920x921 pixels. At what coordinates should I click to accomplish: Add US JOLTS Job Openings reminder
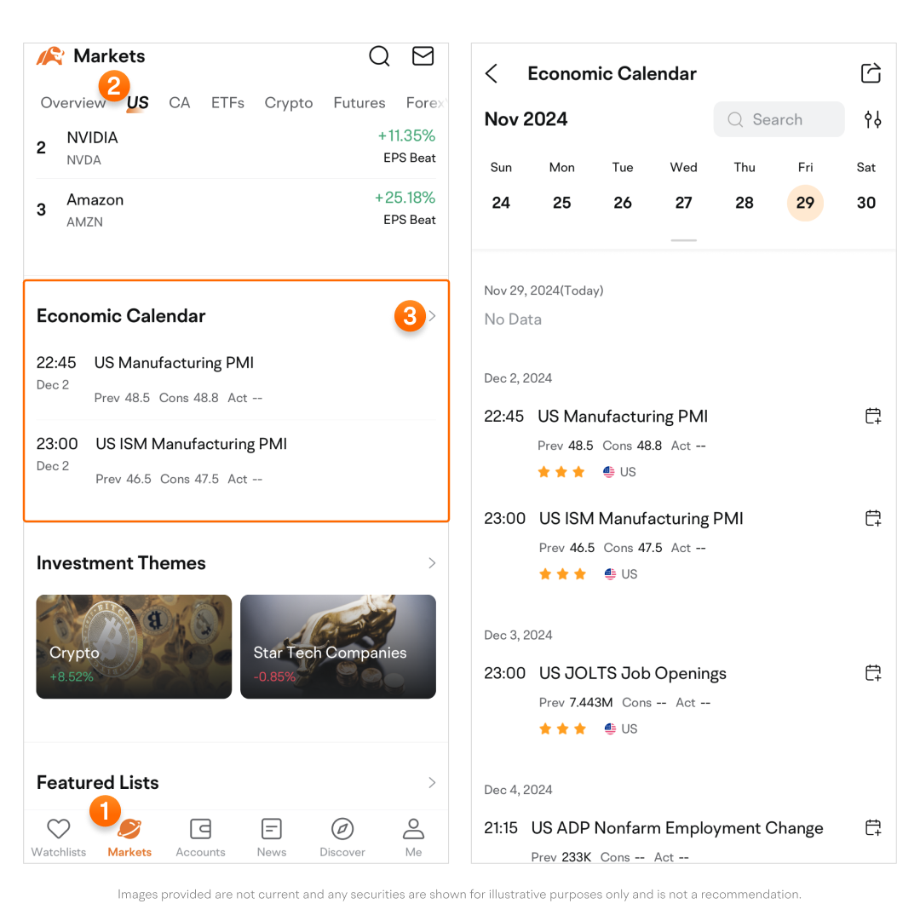[x=872, y=673]
